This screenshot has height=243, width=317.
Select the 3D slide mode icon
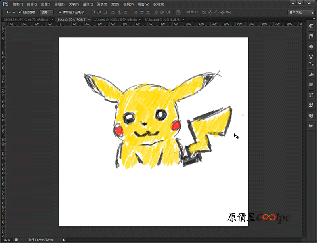point(222,12)
